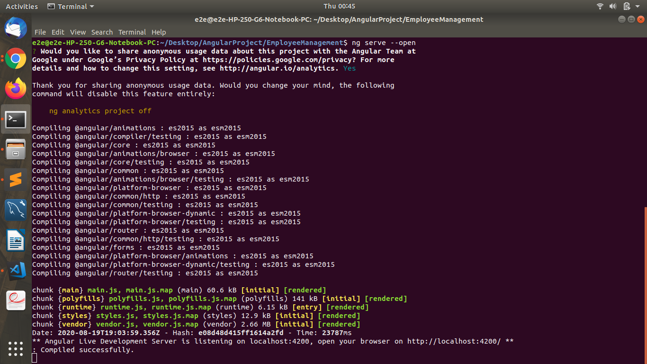Launch Sublime Text from the dock
Image resolution: width=647 pixels, height=364 pixels.
tap(16, 180)
